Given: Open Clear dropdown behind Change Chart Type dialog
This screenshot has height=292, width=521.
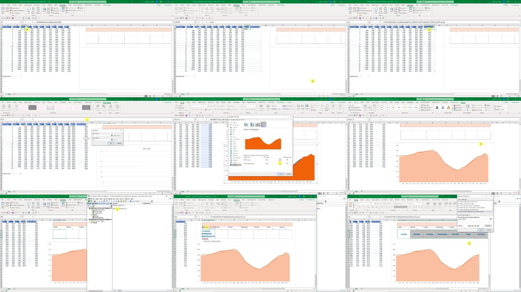Looking at the screenshot, I should [314, 110].
